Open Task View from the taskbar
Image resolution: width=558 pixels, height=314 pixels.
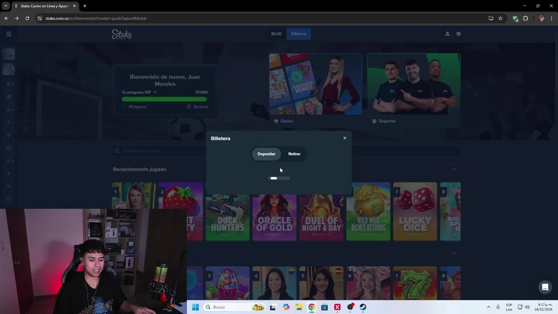click(x=273, y=307)
